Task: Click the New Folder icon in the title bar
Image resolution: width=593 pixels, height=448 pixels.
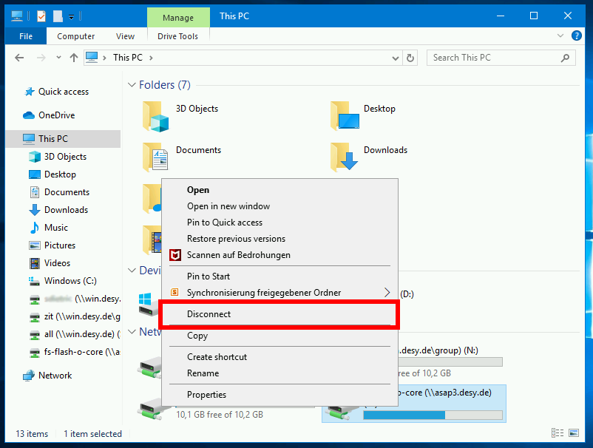Action: tap(58, 16)
